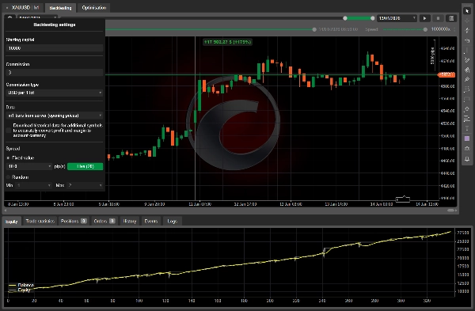
Task: Choose the vertical line drawing tool
Action: 467,51
